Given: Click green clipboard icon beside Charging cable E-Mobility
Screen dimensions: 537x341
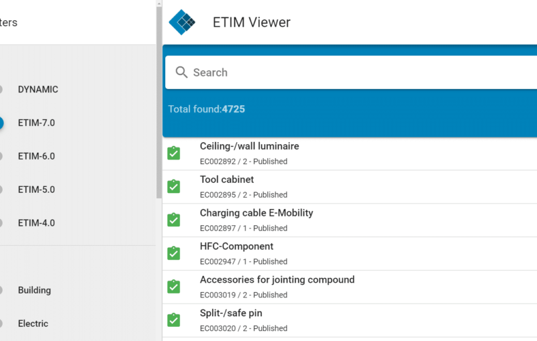Looking at the screenshot, I should click(174, 220).
